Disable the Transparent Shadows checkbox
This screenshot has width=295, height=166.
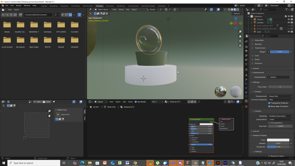tap(269, 103)
